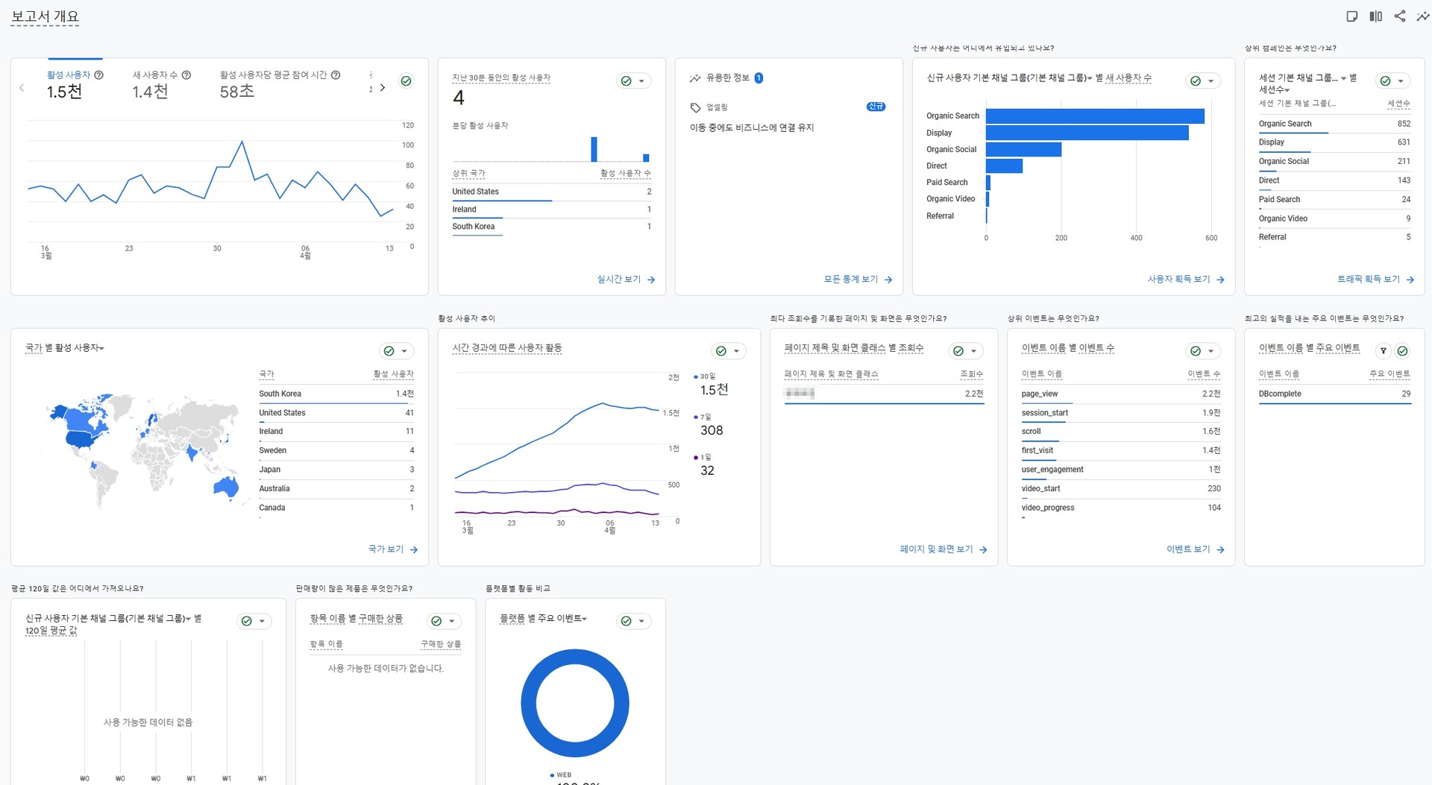The height and width of the screenshot is (785, 1432).
Task: Open 실시간 보기 link
Action: 626,280
